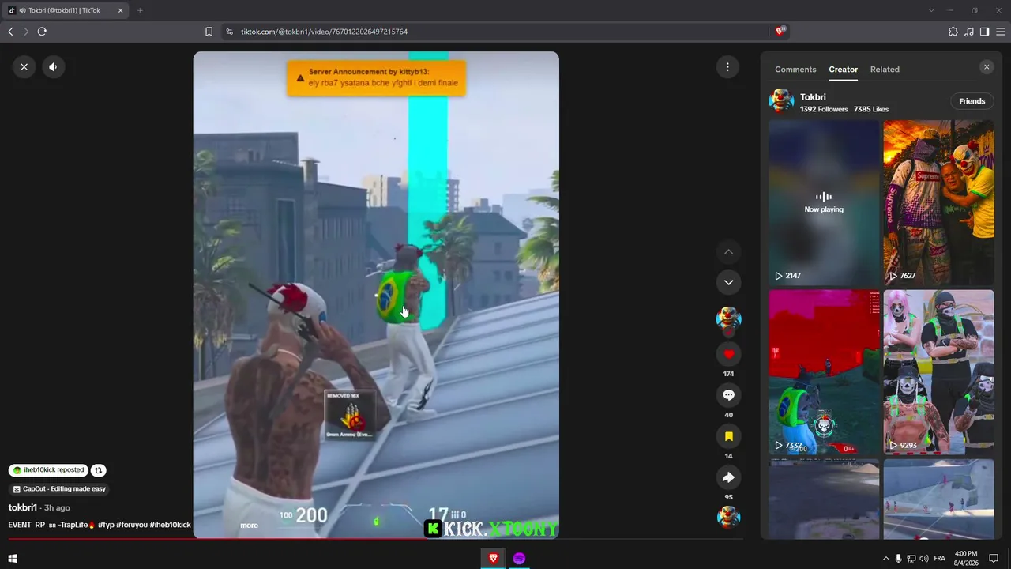Close the creator side panel
1011x569 pixels.
tap(987, 67)
